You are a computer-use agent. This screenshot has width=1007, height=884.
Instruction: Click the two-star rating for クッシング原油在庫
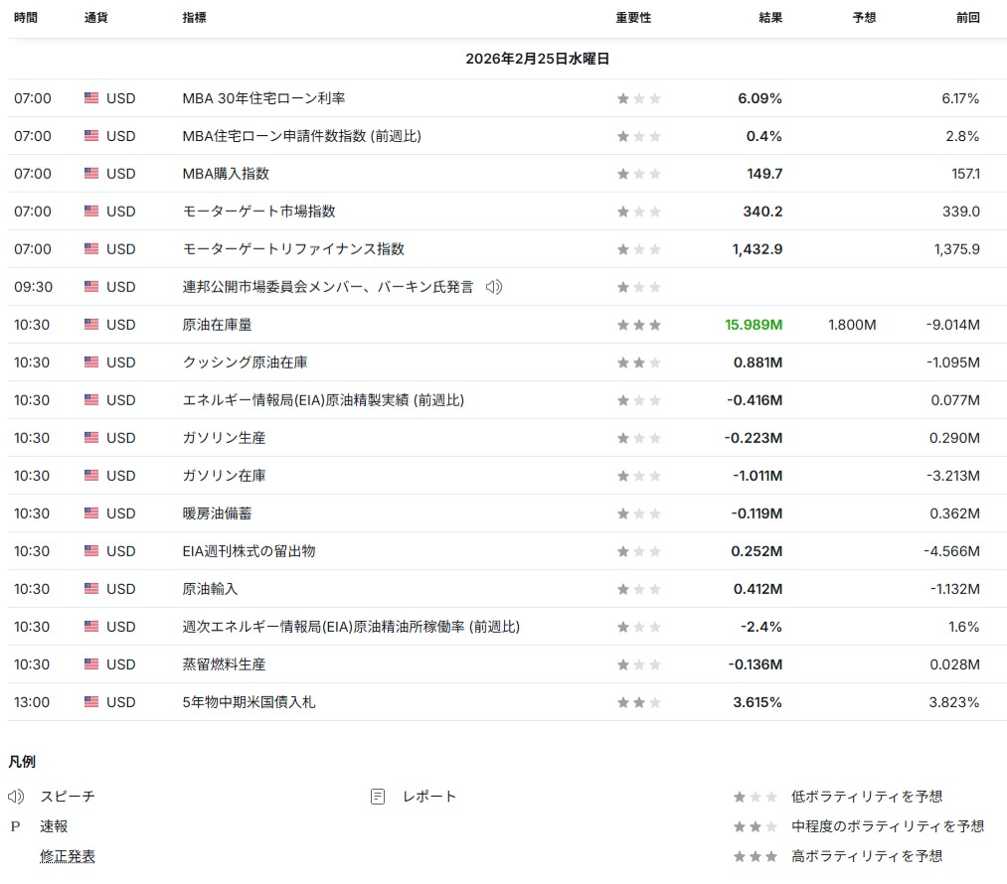pos(638,363)
